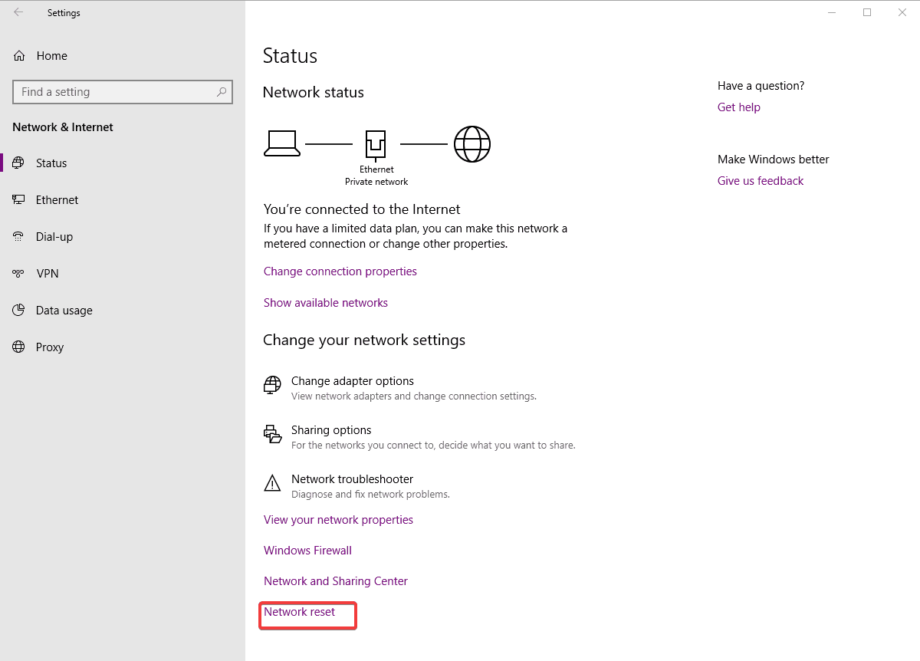Minimize the Settings window
Screen dimensions: 920x661
(833, 12)
